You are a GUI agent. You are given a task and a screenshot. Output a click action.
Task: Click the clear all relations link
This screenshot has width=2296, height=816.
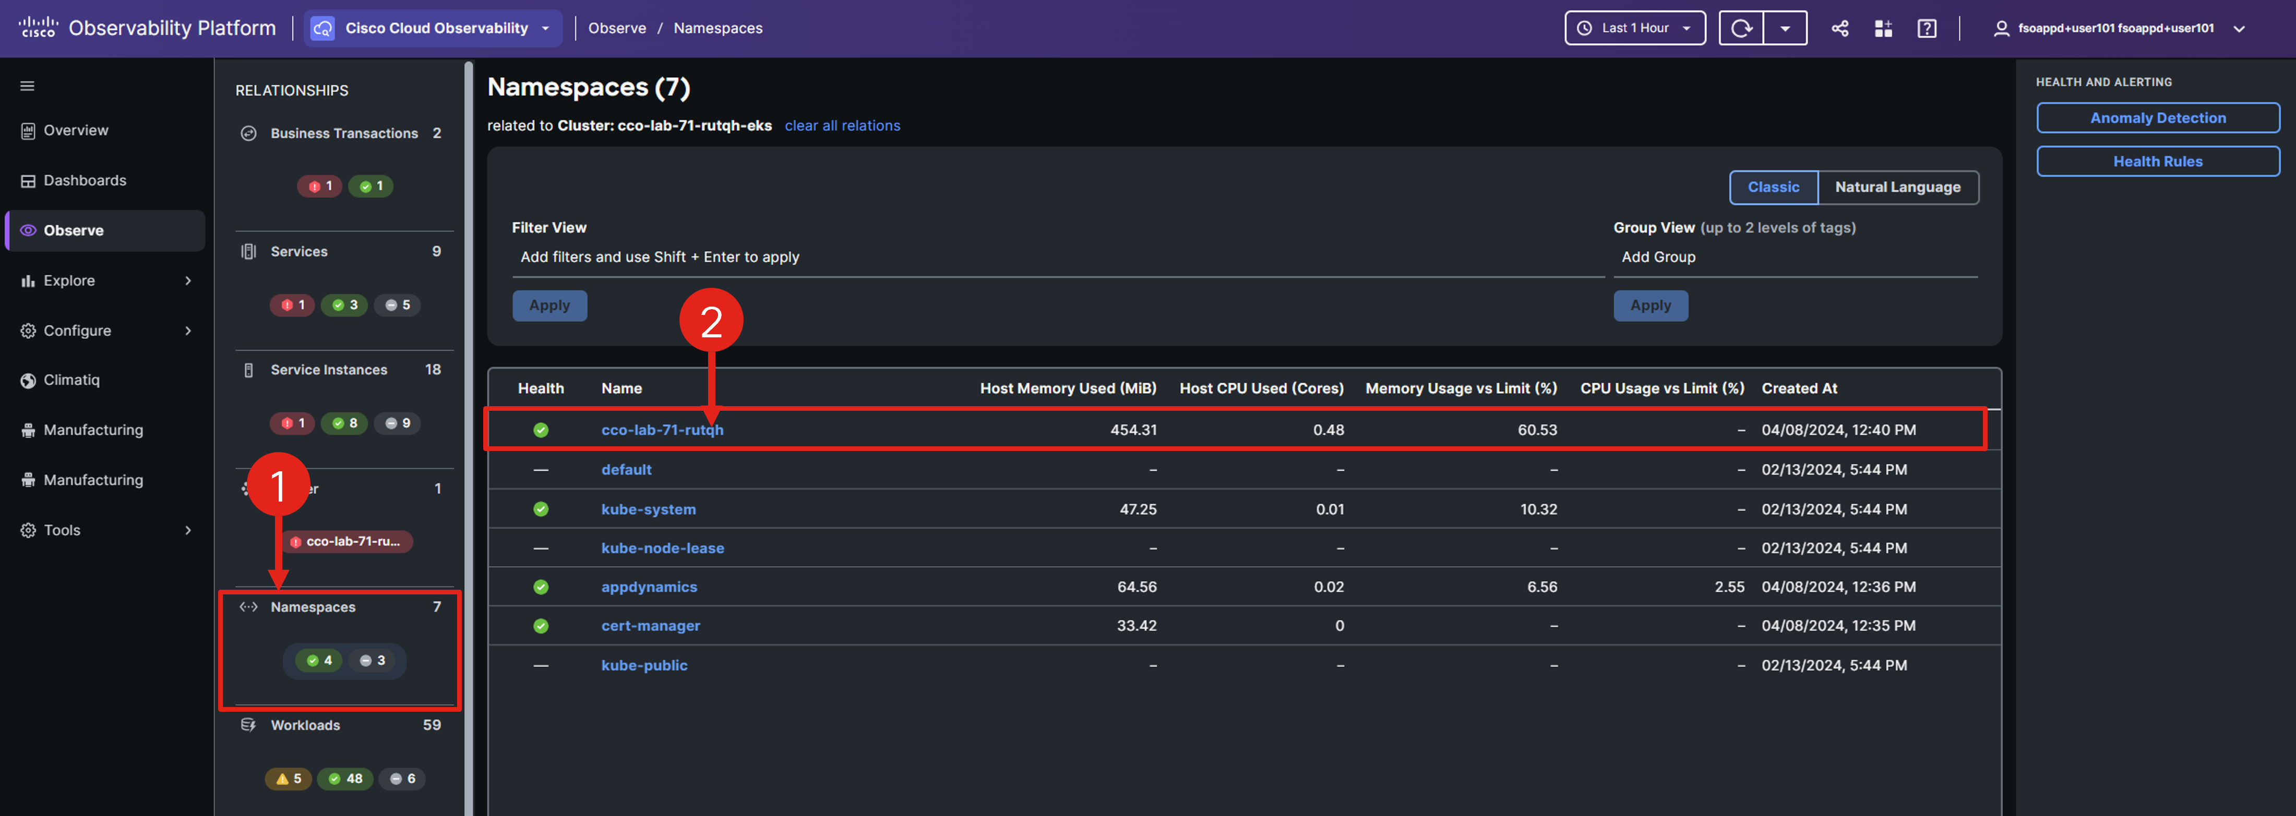(x=841, y=126)
